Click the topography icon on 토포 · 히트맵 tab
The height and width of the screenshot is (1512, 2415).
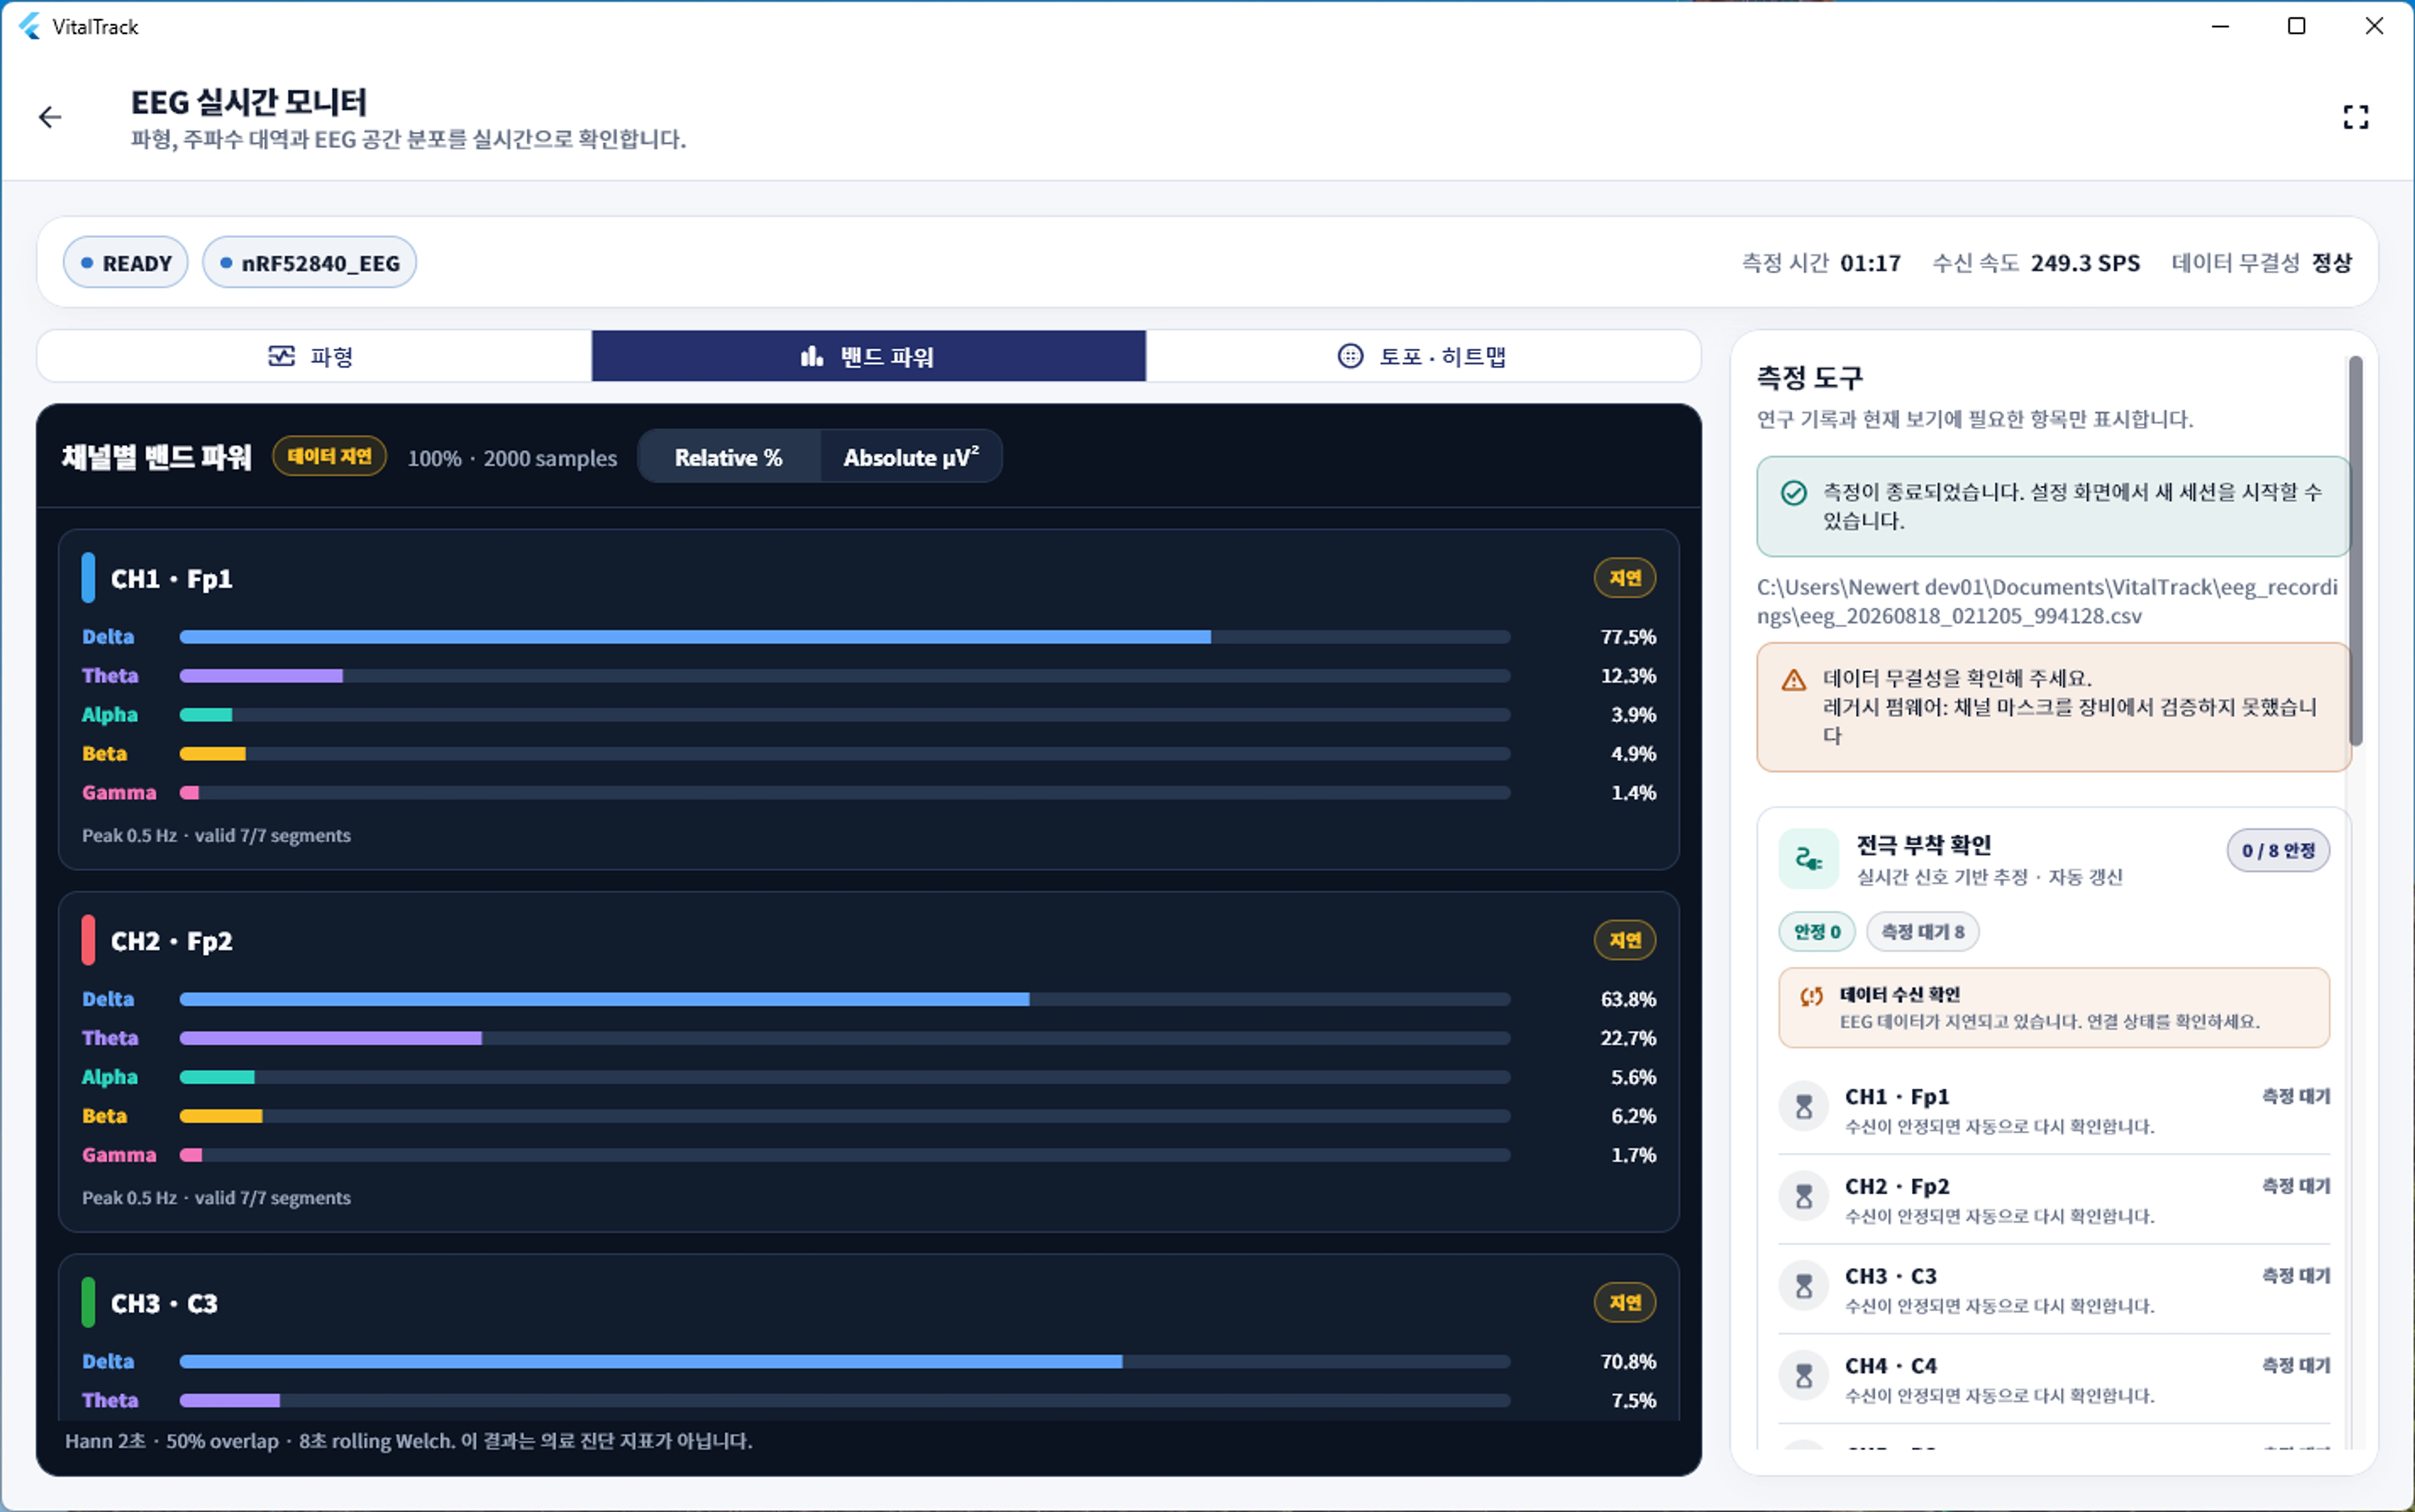(x=1350, y=356)
